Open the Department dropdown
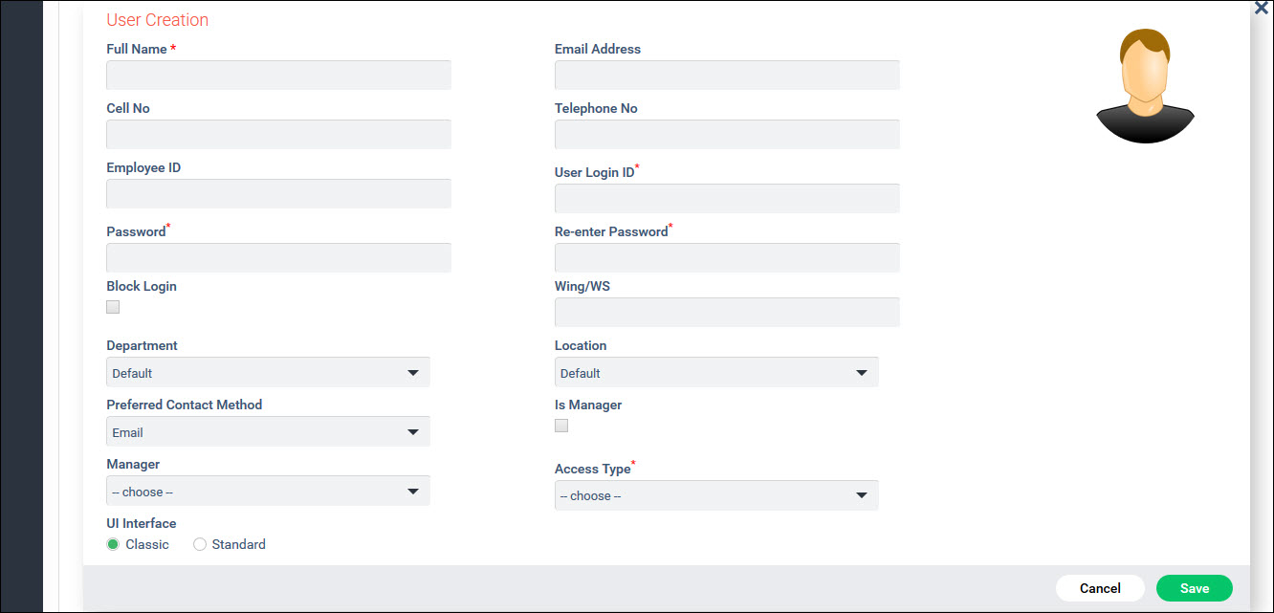 (268, 372)
